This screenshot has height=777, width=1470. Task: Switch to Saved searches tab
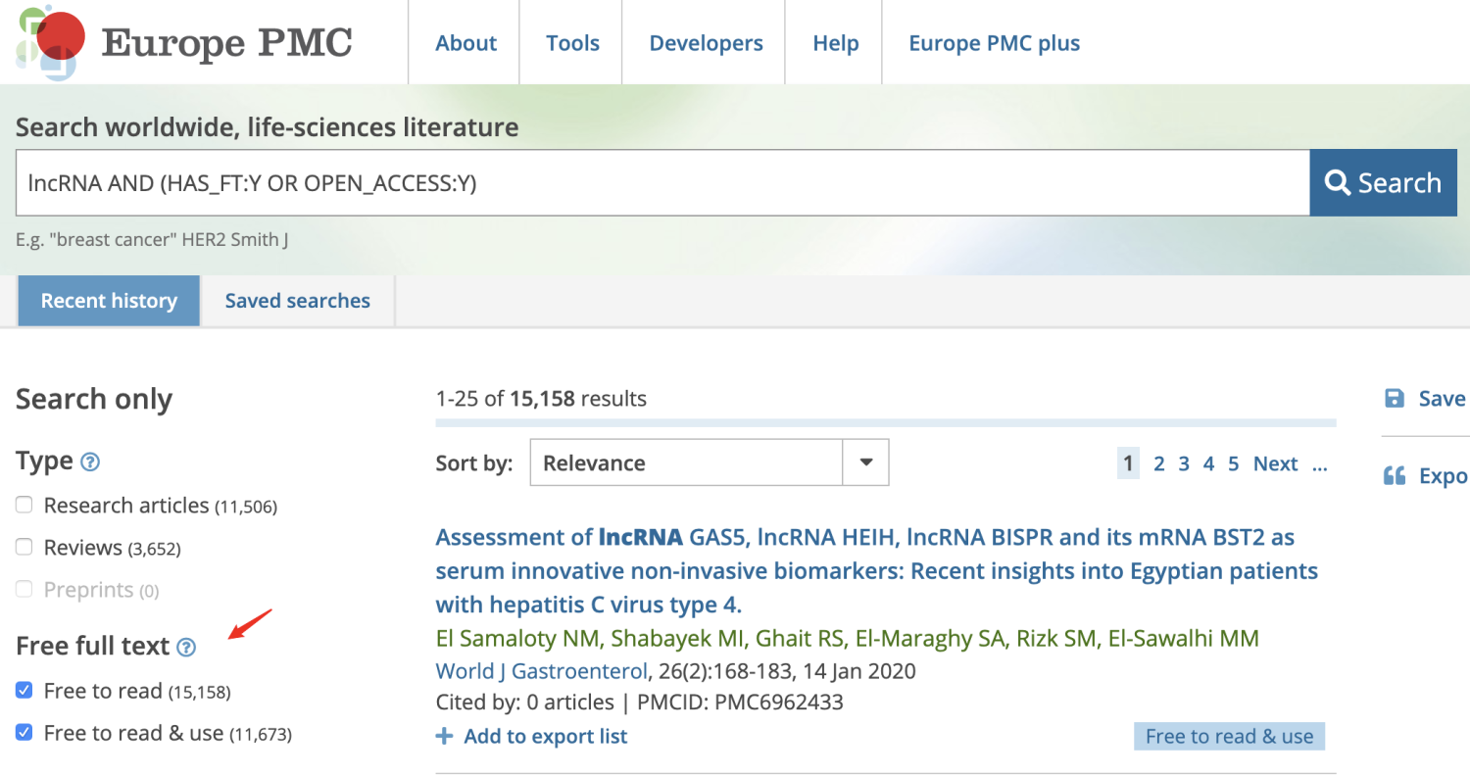pos(298,301)
